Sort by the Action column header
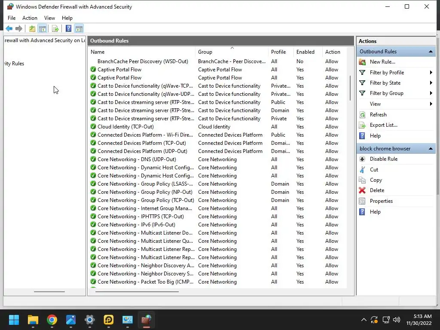440x330 pixels. [334, 52]
